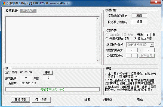This screenshot has width=163, height=107.
Task: Click the 身份证 label at bottom
Action: 107,99
